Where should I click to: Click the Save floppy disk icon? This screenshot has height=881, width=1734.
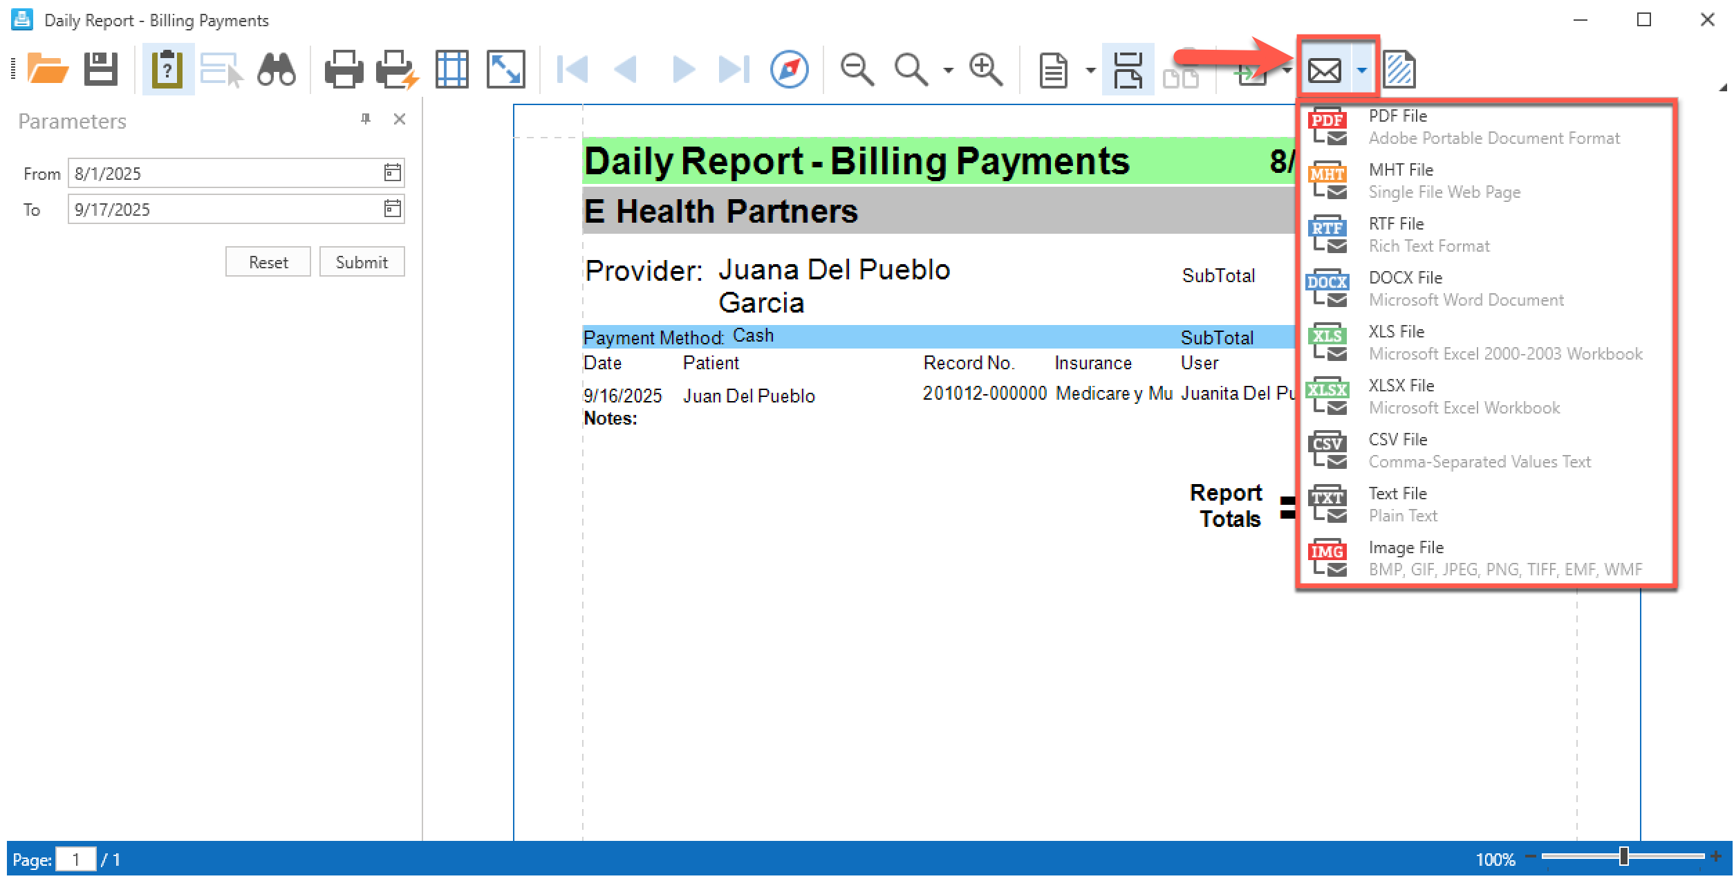point(101,69)
